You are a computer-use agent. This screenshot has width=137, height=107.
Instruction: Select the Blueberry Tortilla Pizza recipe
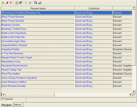pyautogui.click(x=38, y=29)
